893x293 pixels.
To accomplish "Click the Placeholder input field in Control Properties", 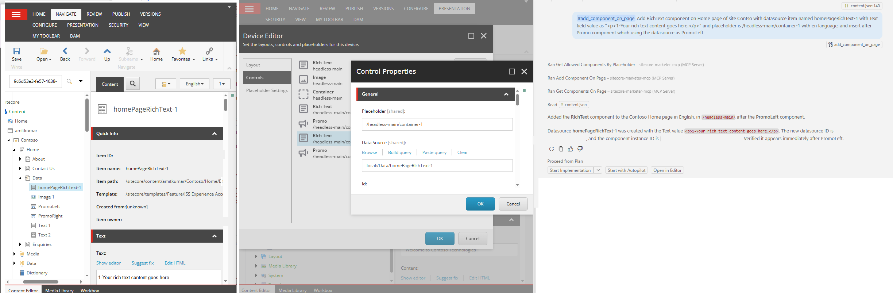I will pyautogui.click(x=437, y=124).
